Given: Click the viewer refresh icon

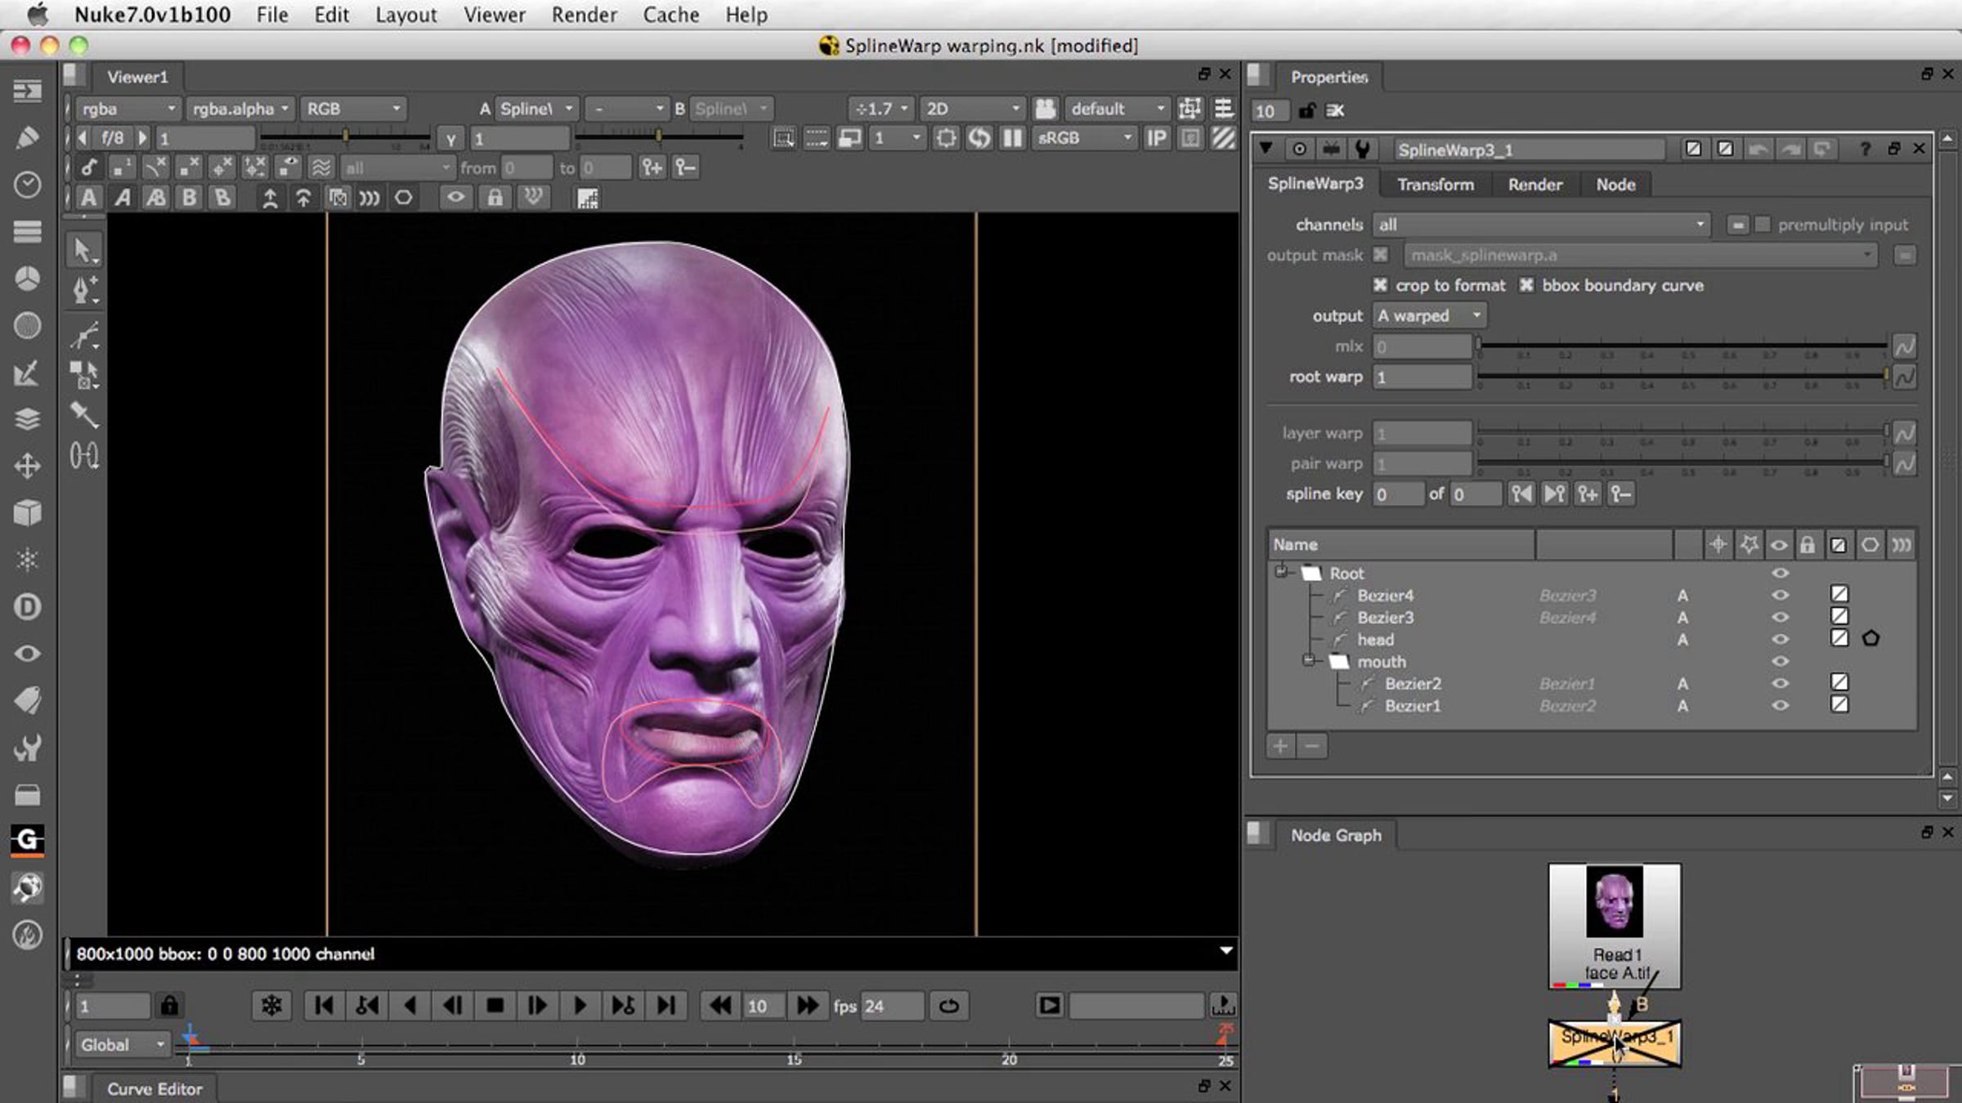Looking at the screenshot, I should click(979, 138).
